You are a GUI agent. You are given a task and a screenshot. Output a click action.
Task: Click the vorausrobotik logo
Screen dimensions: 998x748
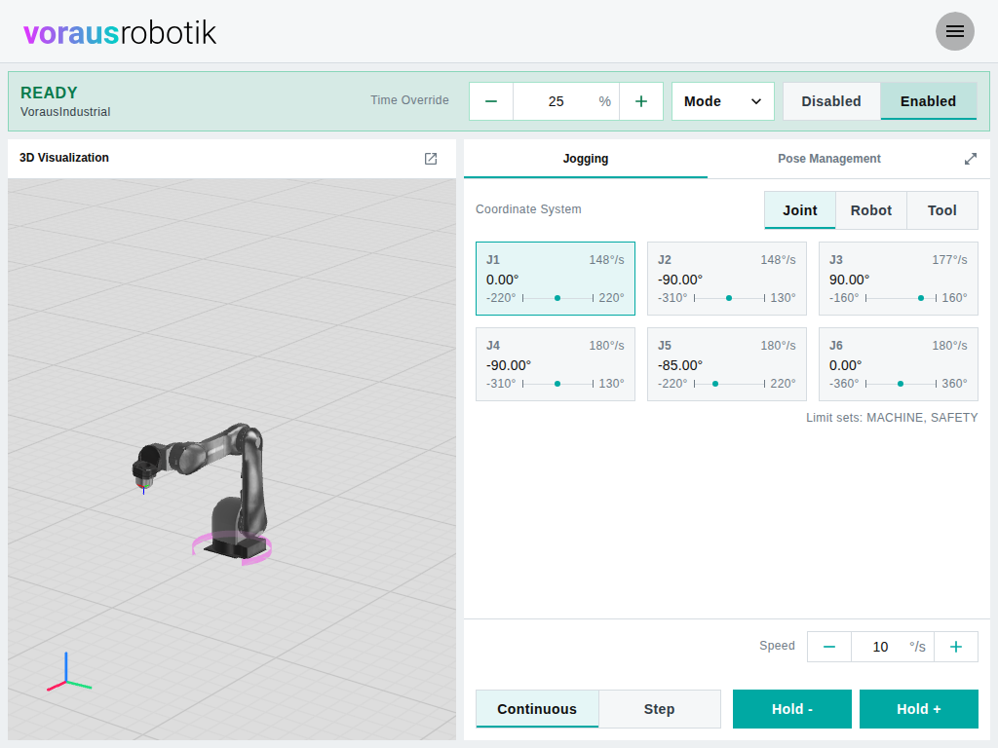click(120, 32)
